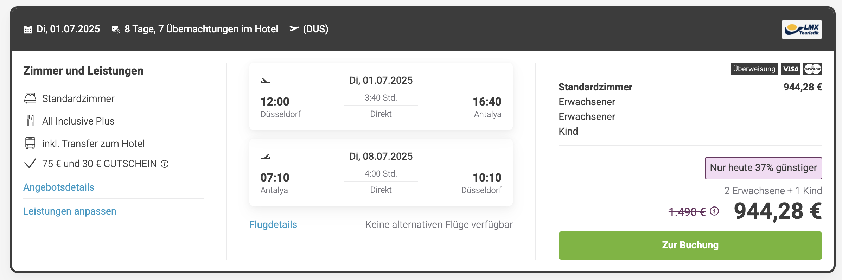Click the green Zur Buchung button
This screenshot has height=280, width=842.
(690, 245)
